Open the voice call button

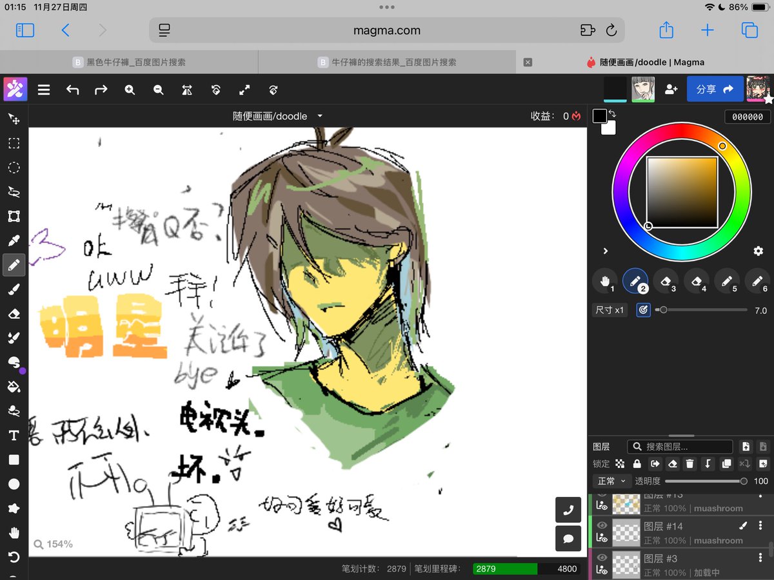[568, 510]
